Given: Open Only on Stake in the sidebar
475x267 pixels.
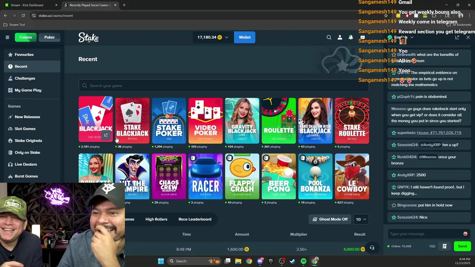Looking at the screenshot, I should pyautogui.click(x=32, y=152).
